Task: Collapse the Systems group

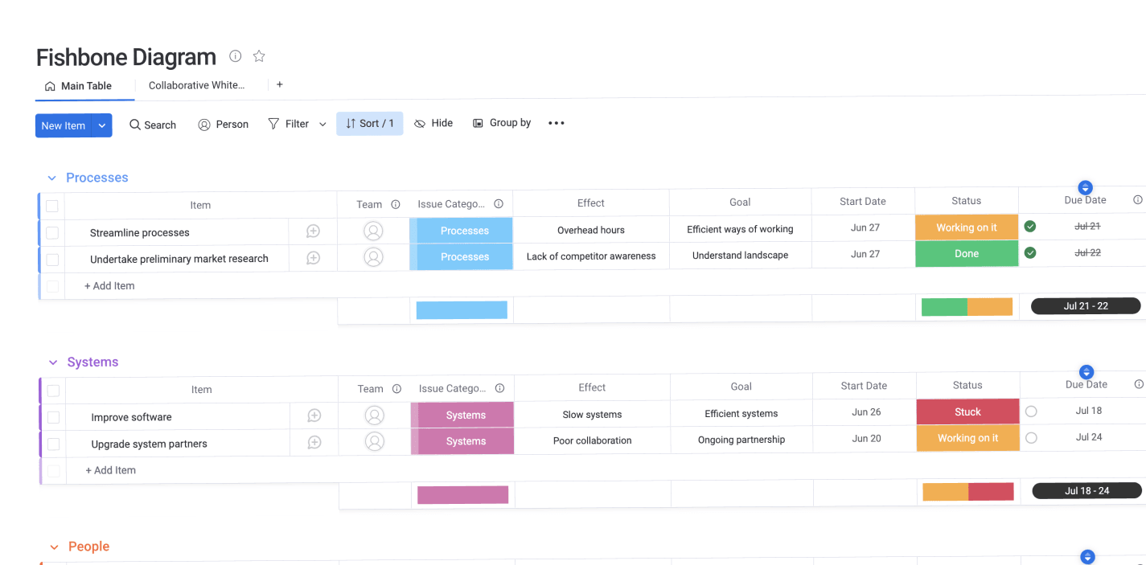Action: [x=53, y=362]
